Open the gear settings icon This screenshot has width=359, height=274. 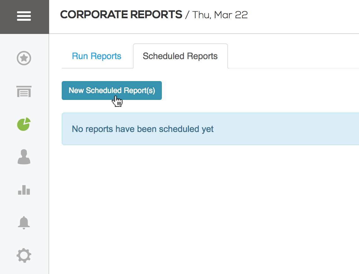[24, 255]
